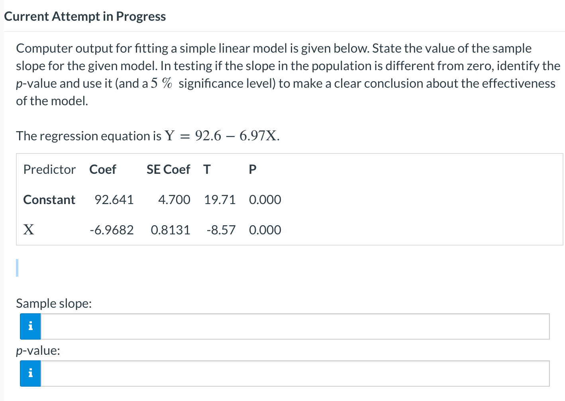Click the p-value label above the second box
Screen dimensions: 565x401
[38, 350]
